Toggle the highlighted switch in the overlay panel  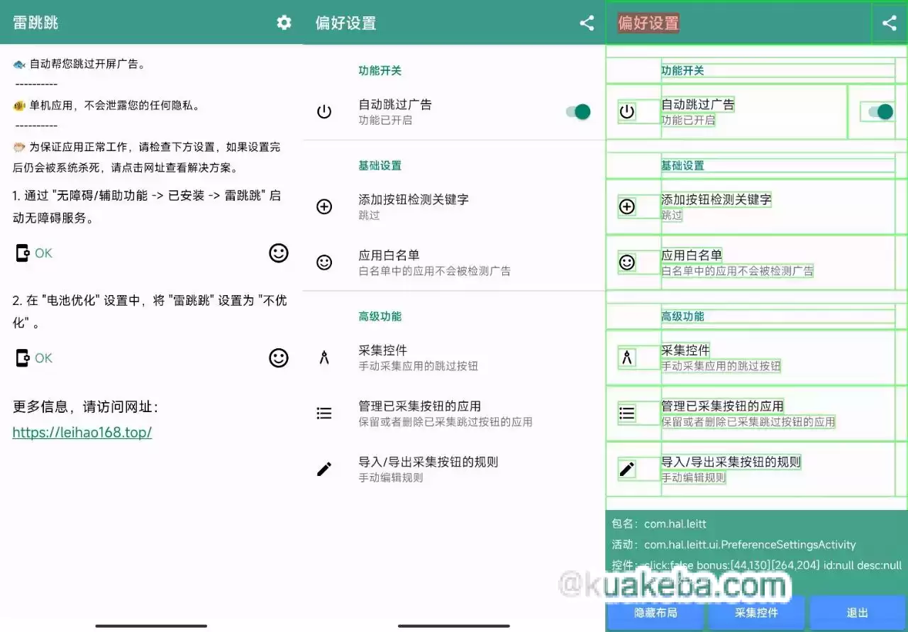click(877, 111)
